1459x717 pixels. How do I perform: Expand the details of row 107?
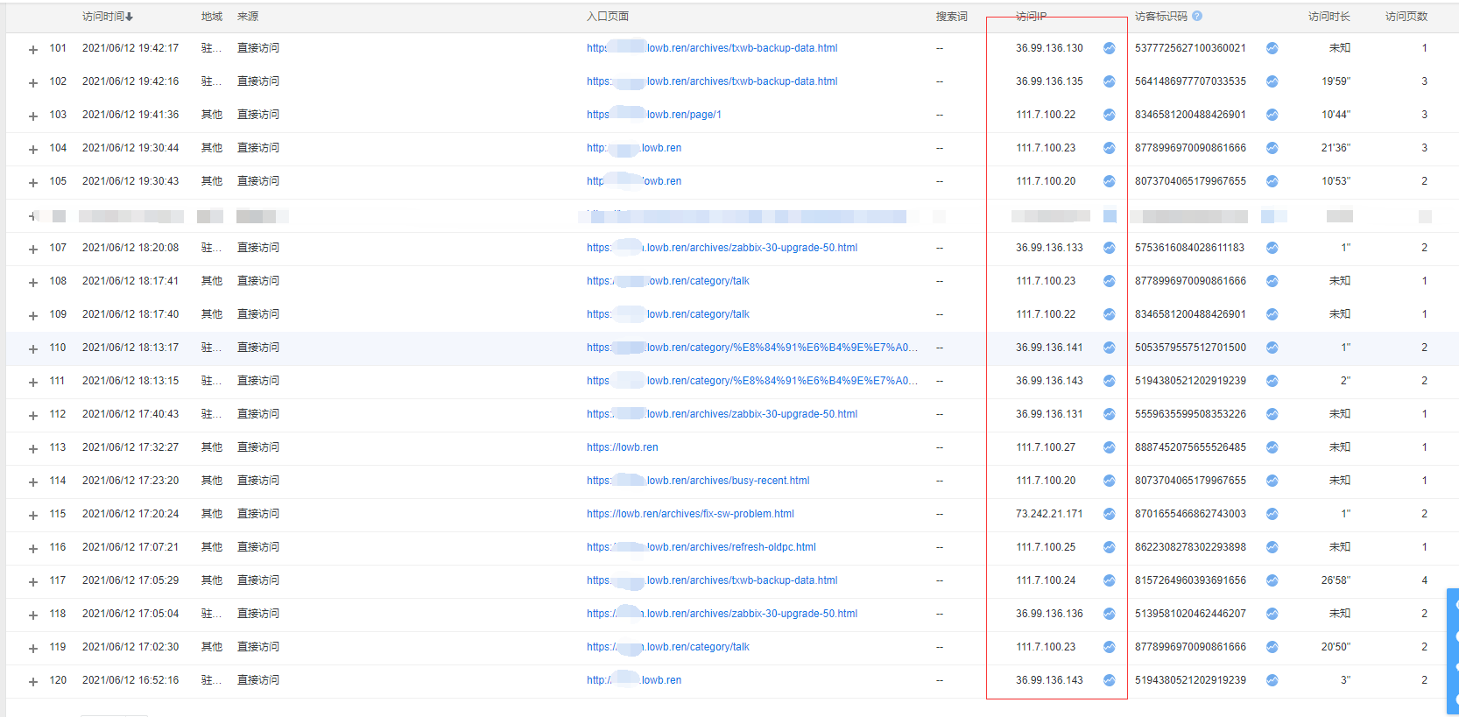(x=33, y=250)
